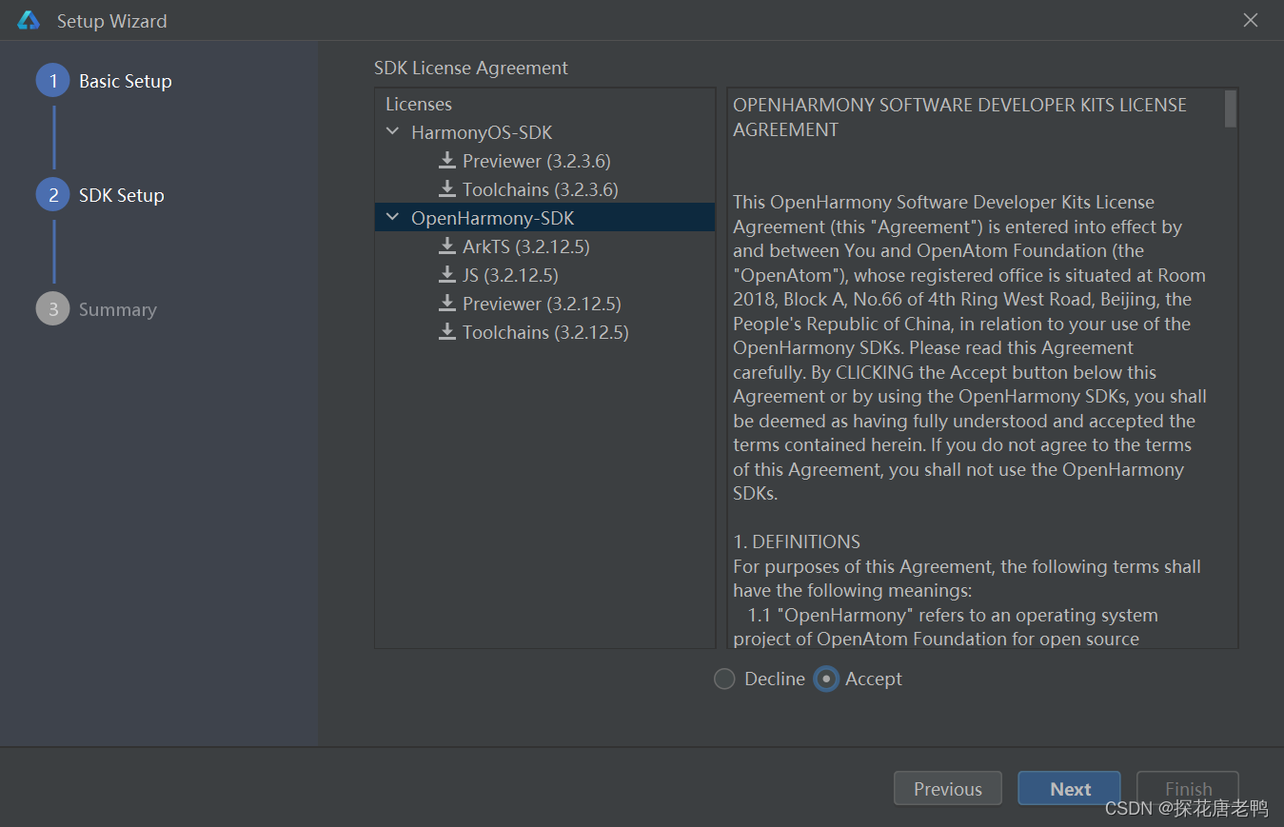
Task: Collapse the HarmonyOS-SDK tree node
Action: point(392,132)
